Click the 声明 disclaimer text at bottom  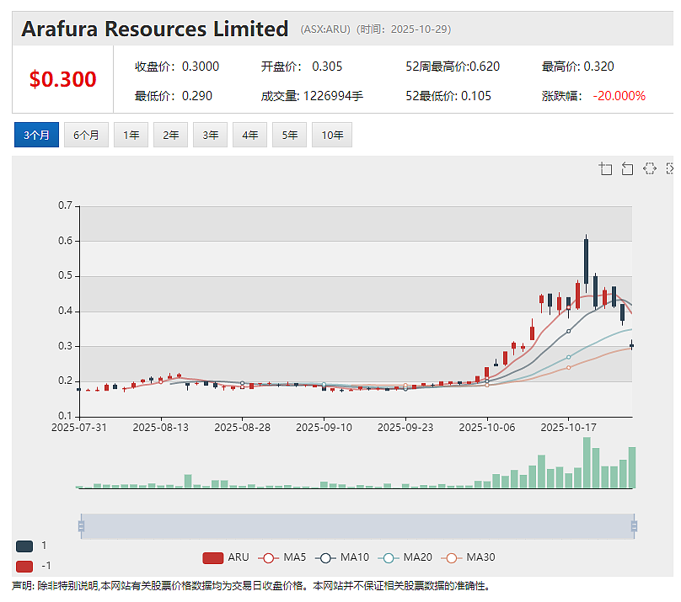[x=251, y=586]
